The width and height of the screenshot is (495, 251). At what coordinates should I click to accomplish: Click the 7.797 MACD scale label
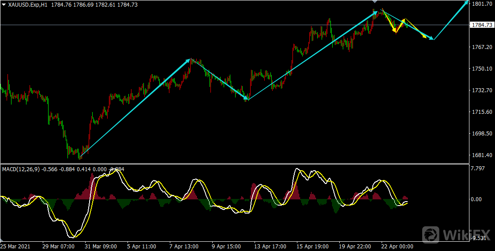point(479,168)
